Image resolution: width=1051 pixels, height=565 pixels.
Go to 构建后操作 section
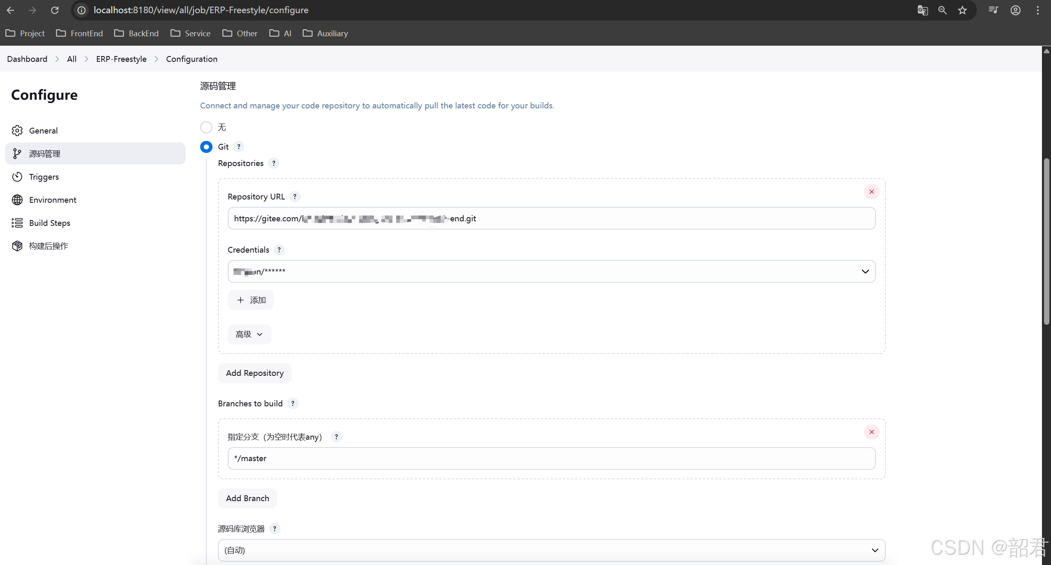[x=48, y=246]
